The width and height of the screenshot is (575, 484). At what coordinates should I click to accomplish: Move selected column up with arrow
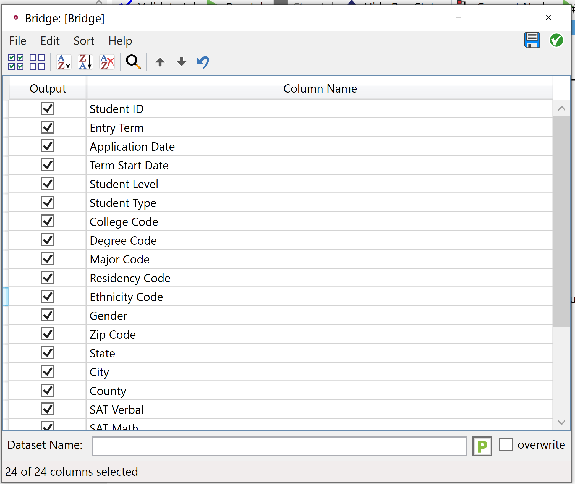click(160, 62)
